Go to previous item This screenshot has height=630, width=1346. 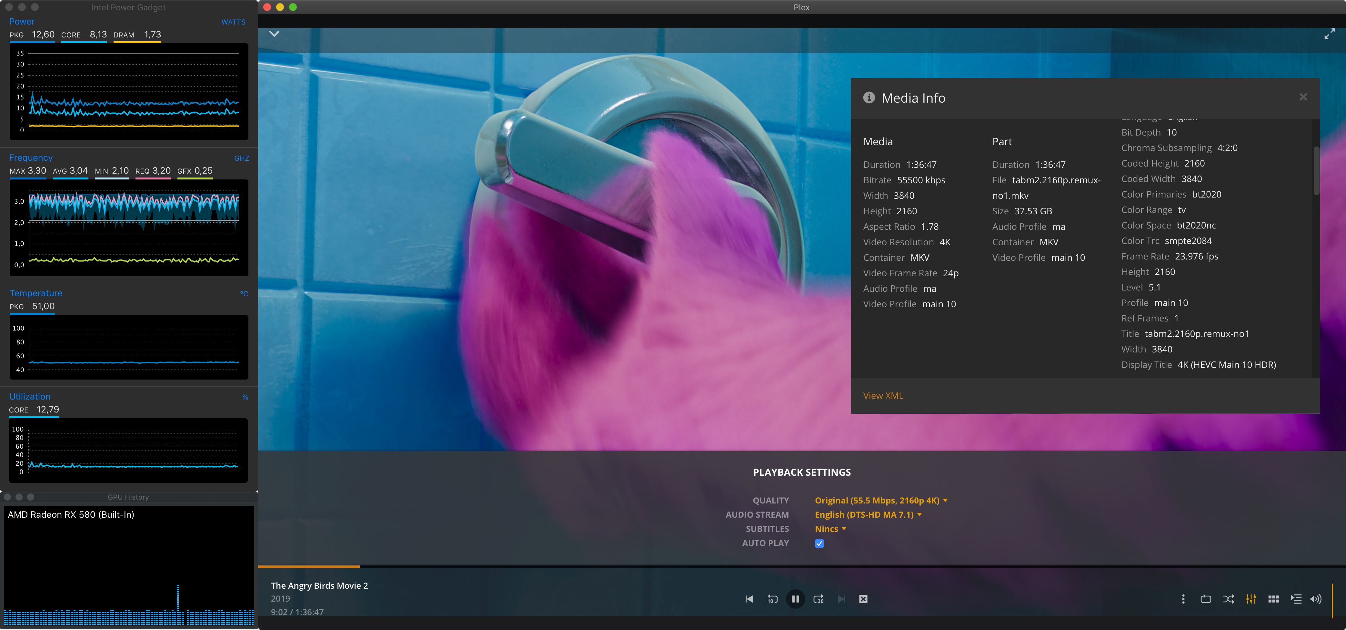click(749, 599)
